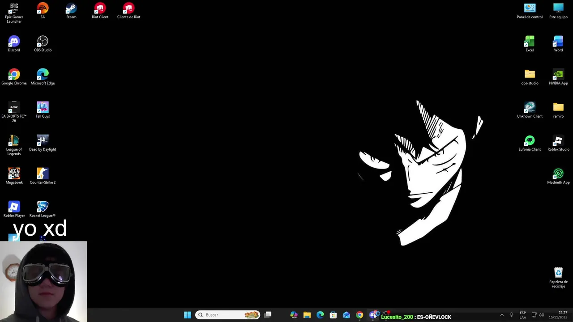Launch the Steam desktop icon
Image resolution: width=573 pixels, height=322 pixels.
[71, 11]
